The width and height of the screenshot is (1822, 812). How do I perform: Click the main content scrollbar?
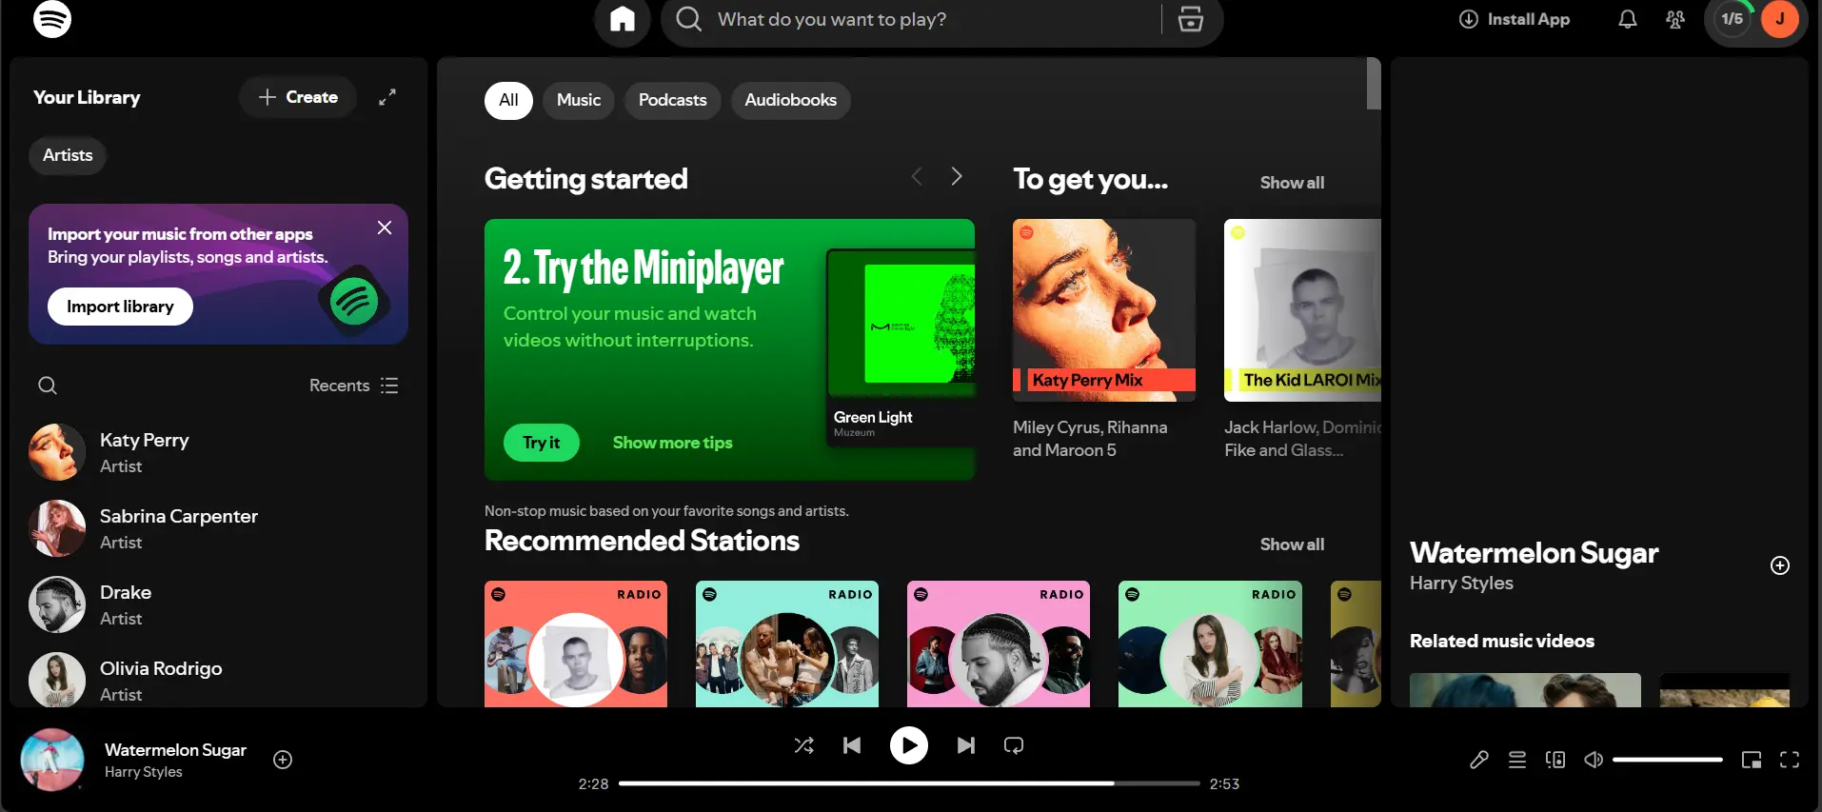pos(1374,84)
